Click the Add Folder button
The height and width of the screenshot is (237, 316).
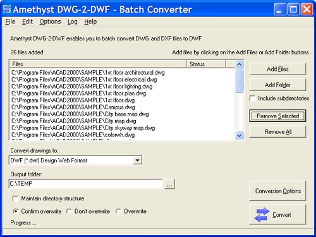click(x=277, y=85)
